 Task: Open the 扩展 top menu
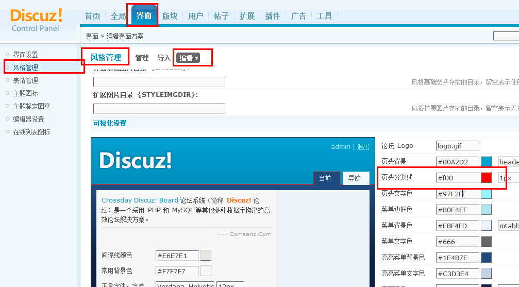pyautogui.click(x=247, y=16)
